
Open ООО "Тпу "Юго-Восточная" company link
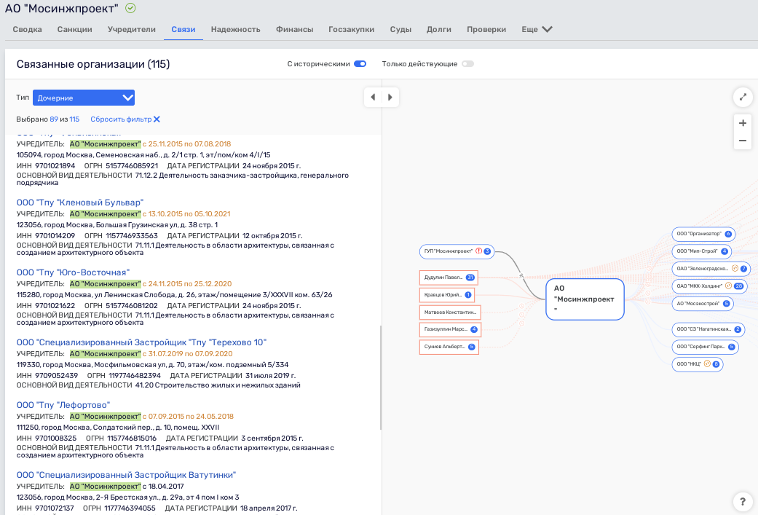(x=73, y=272)
